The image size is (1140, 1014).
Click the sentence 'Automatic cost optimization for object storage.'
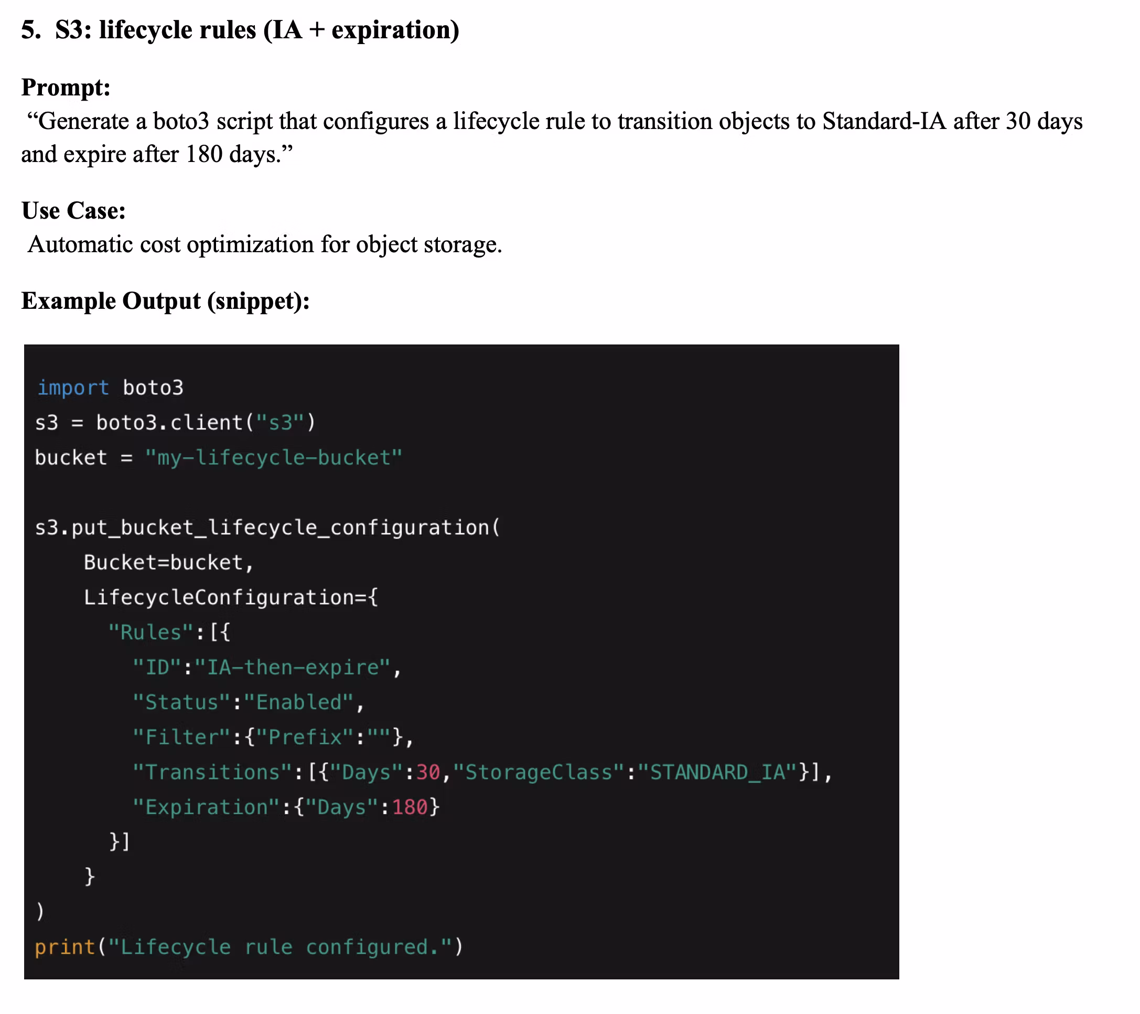click(x=265, y=245)
